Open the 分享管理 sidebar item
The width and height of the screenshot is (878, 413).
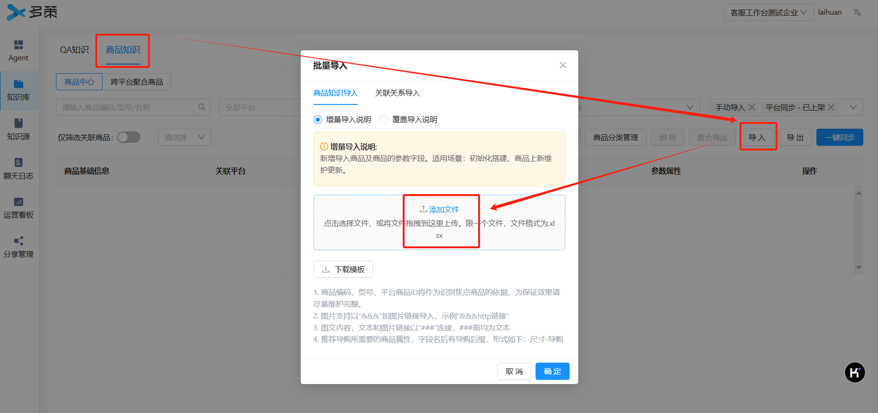coord(18,247)
